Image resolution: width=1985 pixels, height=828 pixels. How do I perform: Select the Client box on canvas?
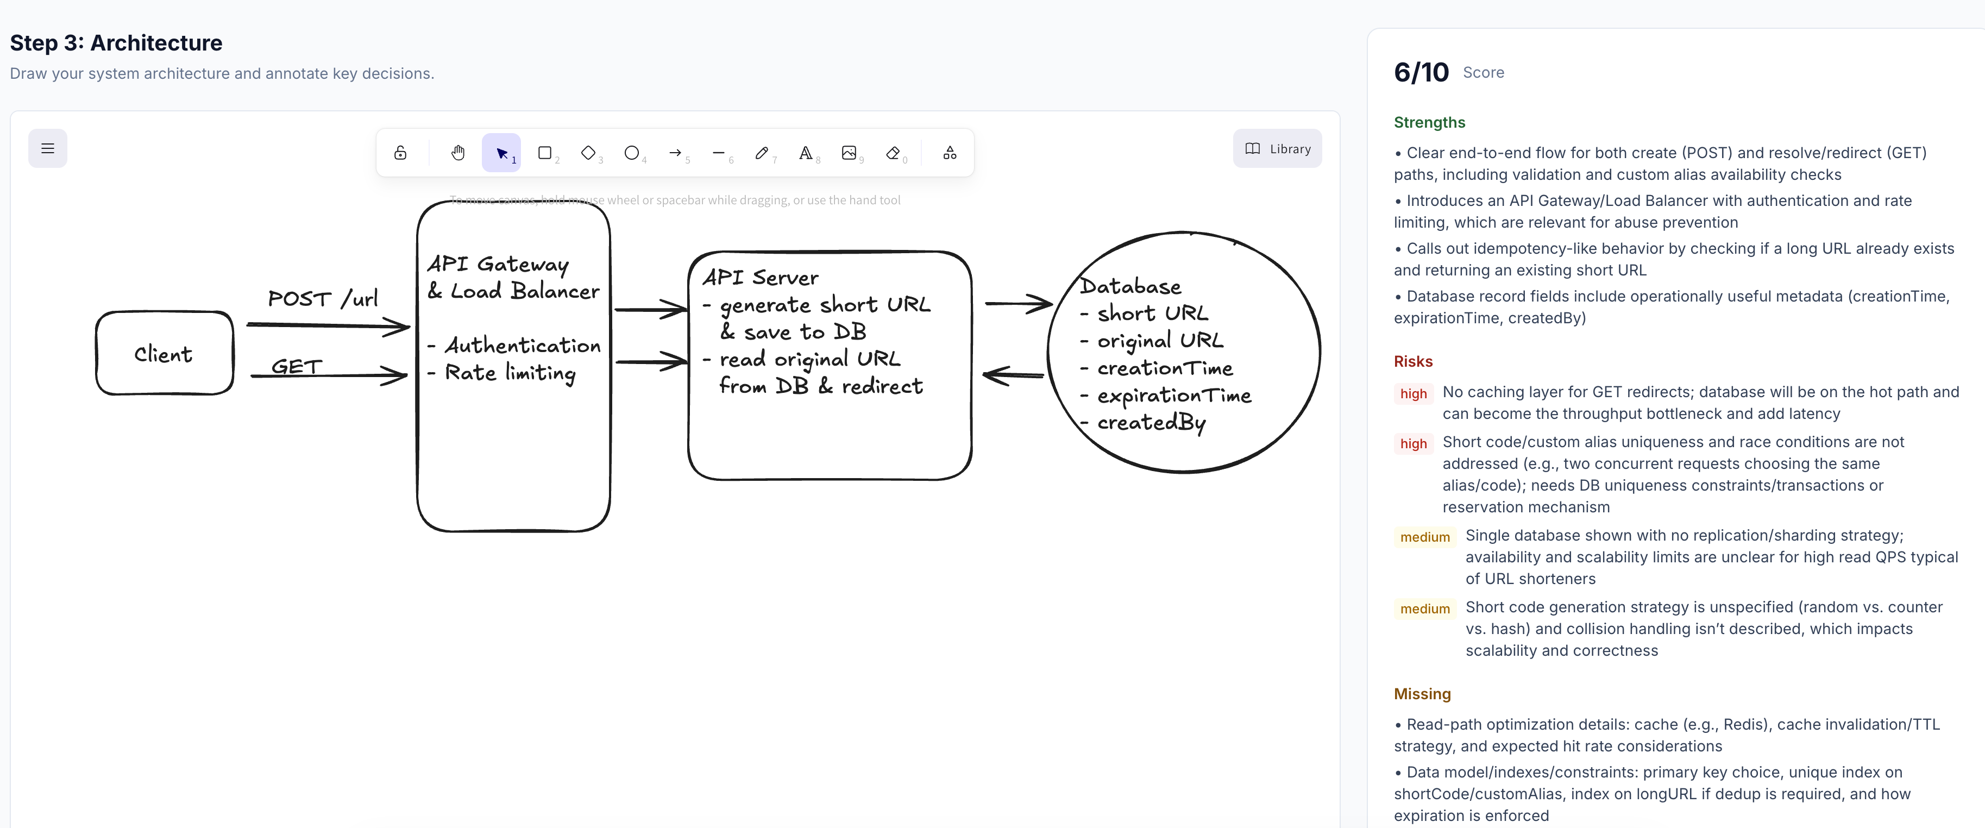tap(165, 353)
